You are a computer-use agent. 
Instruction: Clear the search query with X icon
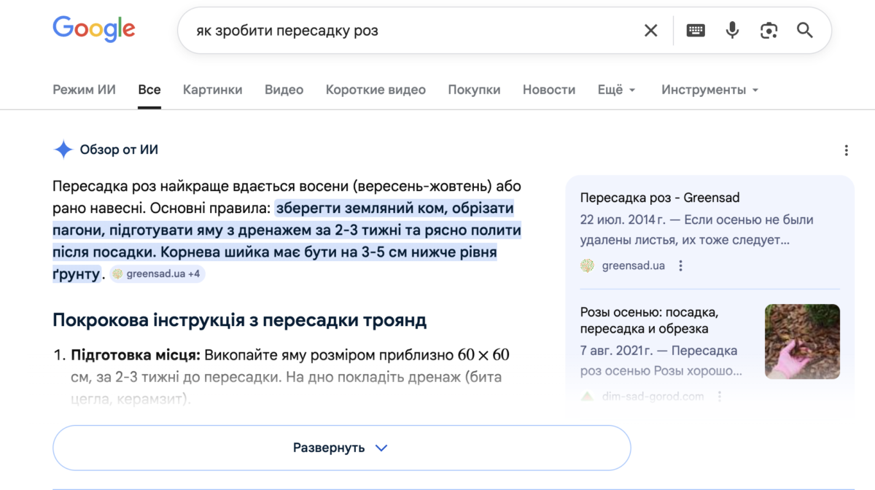[650, 30]
